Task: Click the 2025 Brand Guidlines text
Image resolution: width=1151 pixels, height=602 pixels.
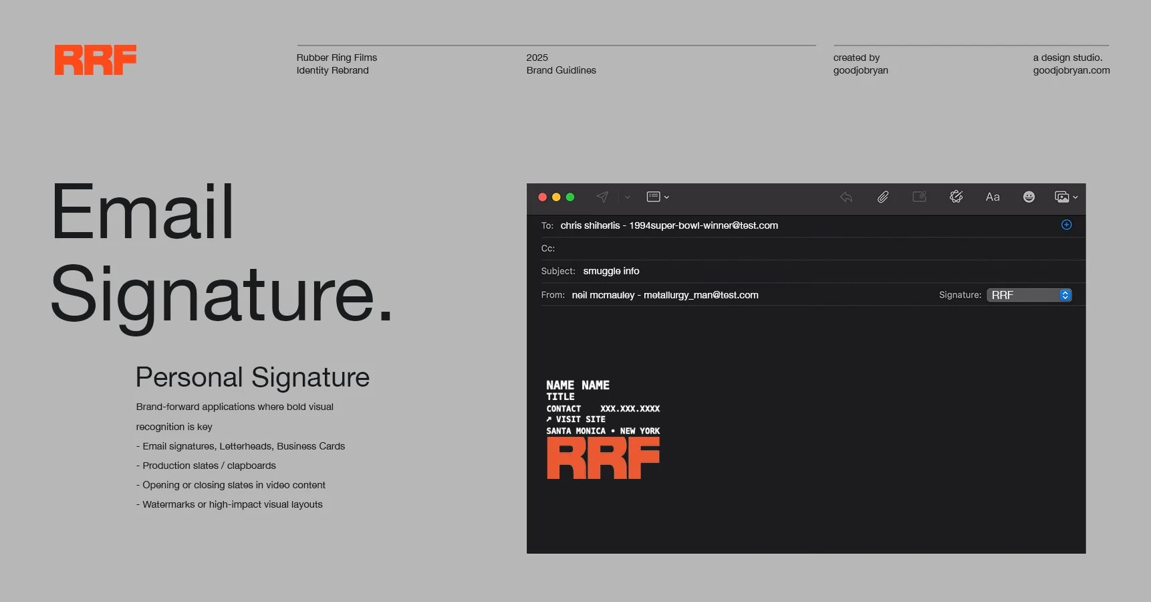Action: click(561, 64)
